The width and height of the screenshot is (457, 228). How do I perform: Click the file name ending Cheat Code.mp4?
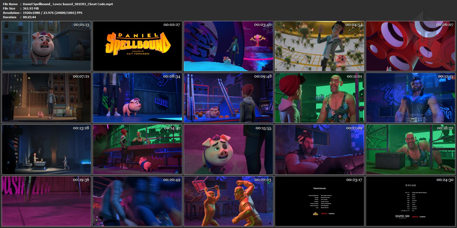(68, 4)
